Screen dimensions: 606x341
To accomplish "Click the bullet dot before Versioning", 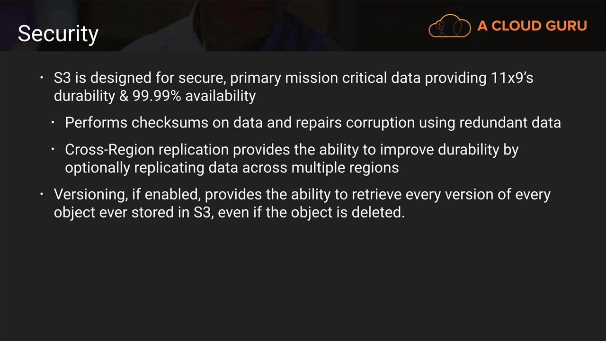I will 42,194.
